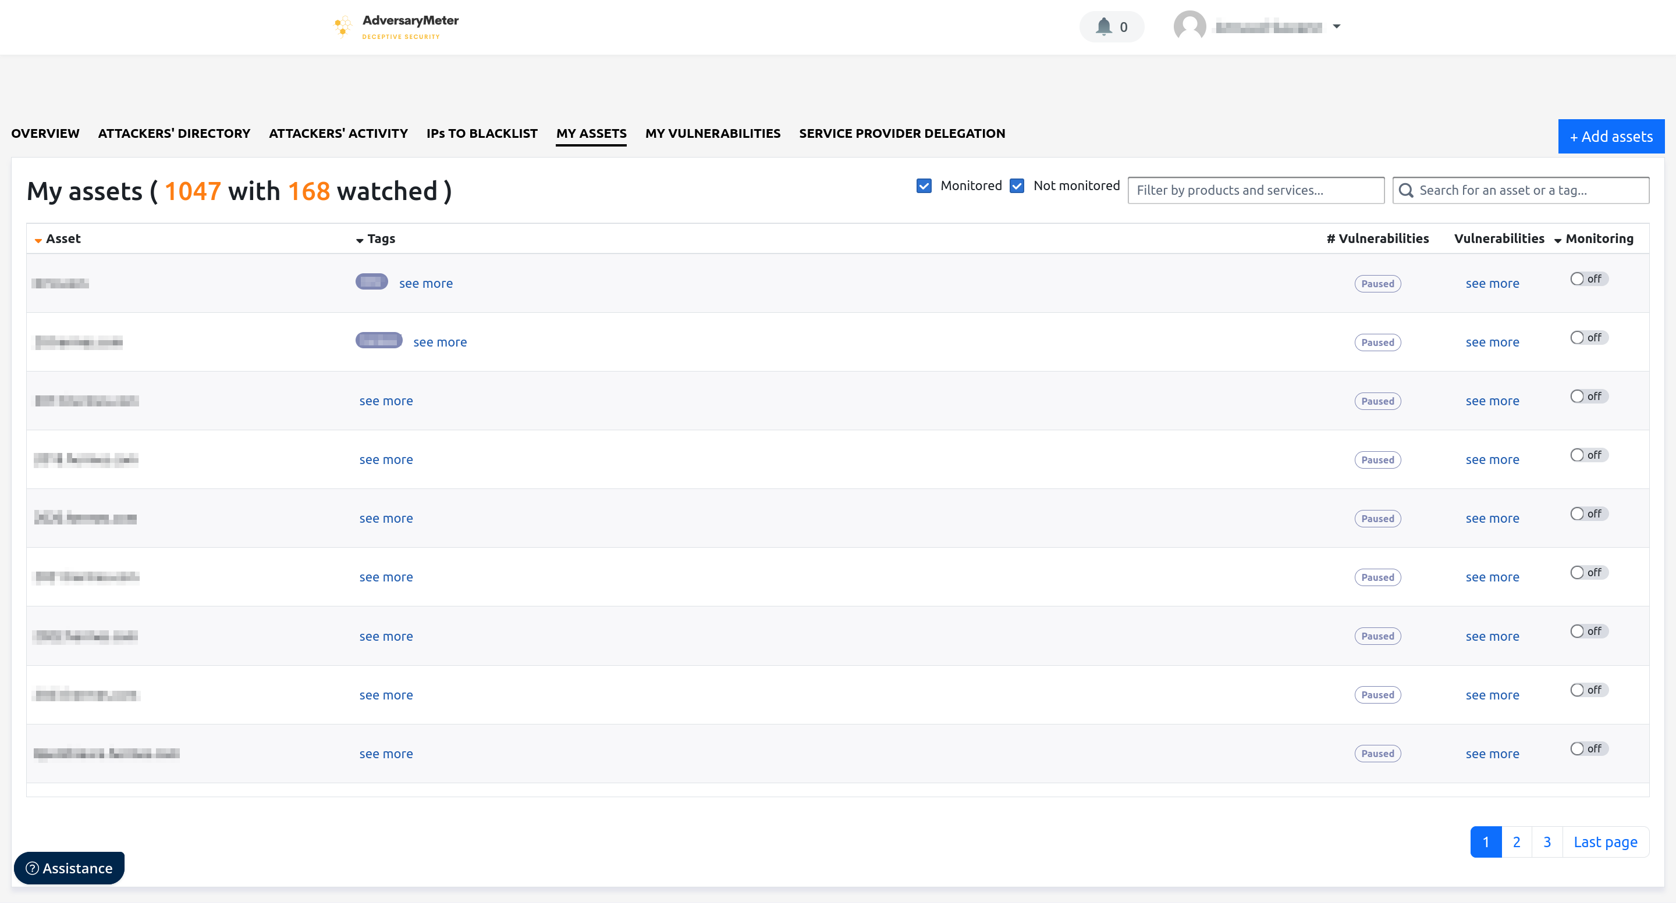
Task: Turn on monitoring for the first asset row
Action: [x=1588, y=279]
